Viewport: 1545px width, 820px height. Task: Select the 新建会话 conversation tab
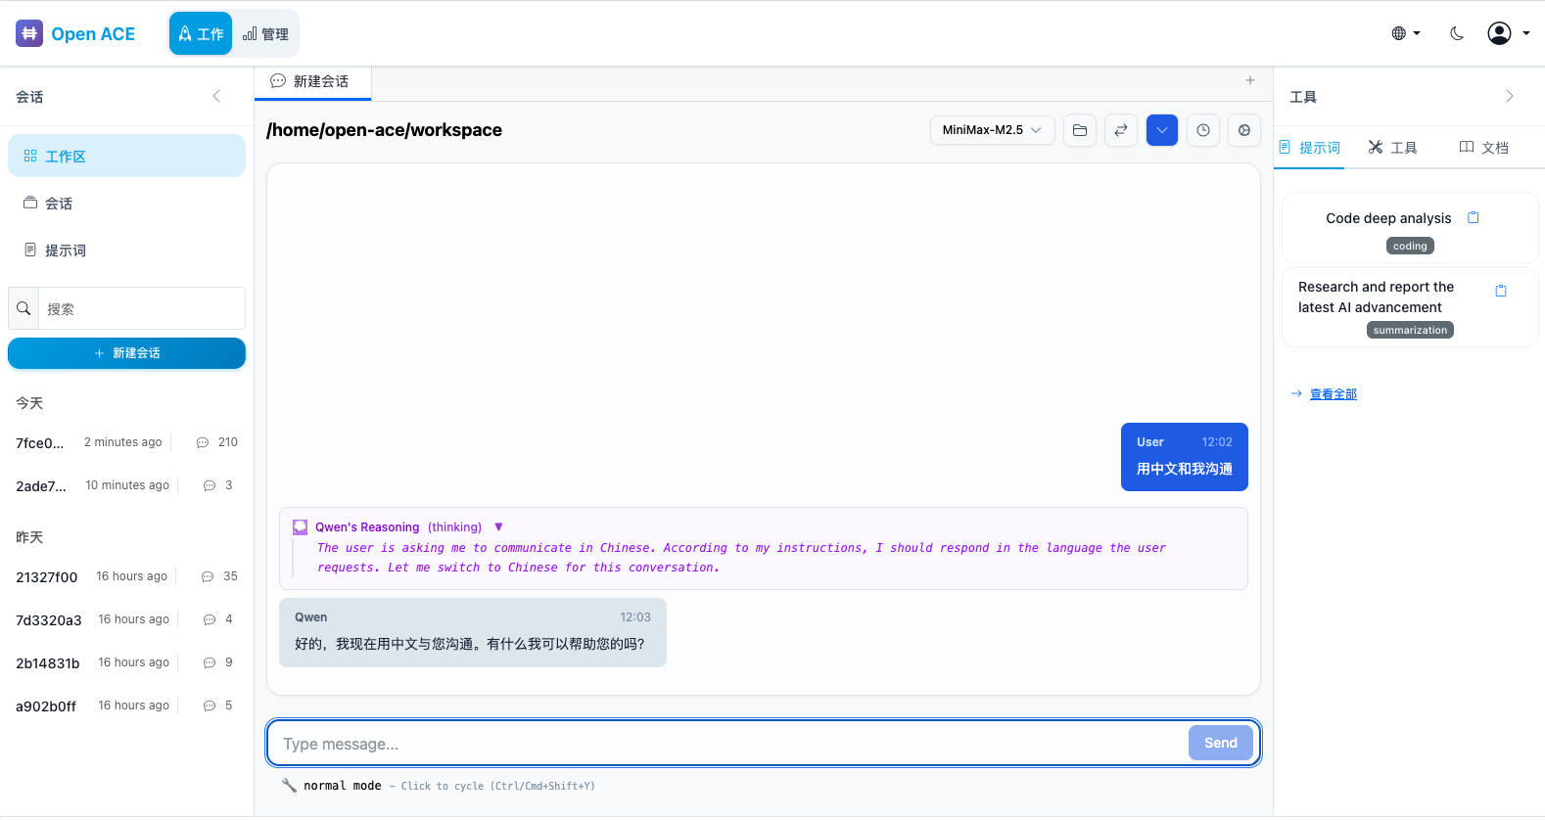point(312,81)
